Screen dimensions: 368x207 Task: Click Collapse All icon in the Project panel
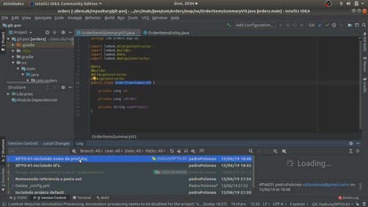coord(55,32)
